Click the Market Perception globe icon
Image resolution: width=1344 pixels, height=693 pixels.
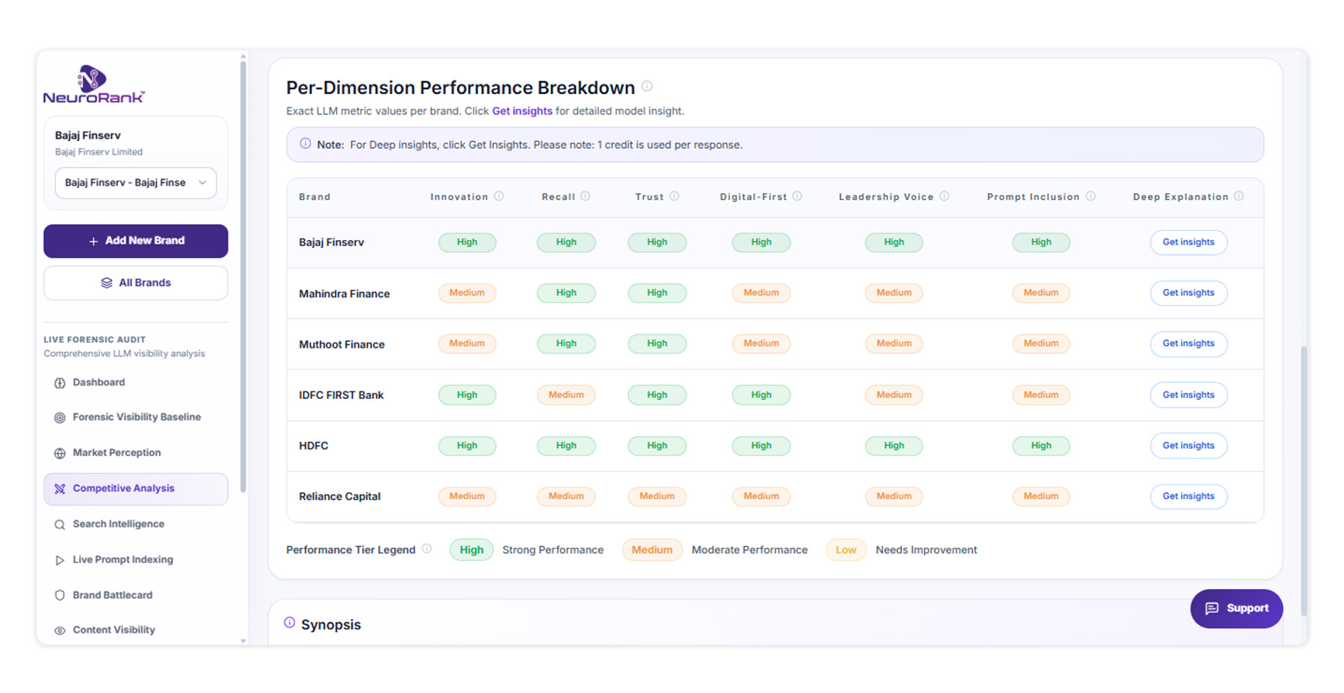pos(60,454)
